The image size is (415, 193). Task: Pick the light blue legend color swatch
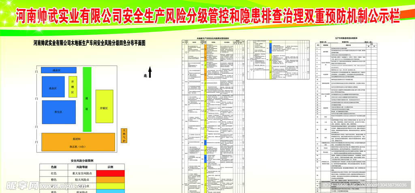point(110,191)
